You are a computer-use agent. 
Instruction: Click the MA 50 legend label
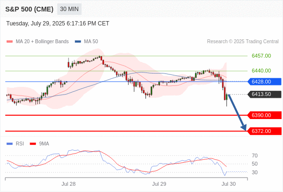coord(91,42)
